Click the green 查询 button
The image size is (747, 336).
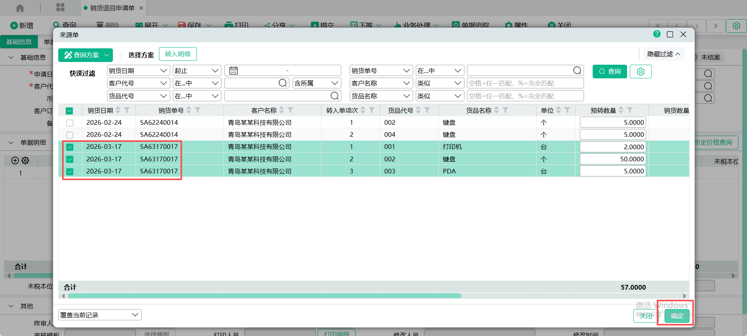pos(609,72)
